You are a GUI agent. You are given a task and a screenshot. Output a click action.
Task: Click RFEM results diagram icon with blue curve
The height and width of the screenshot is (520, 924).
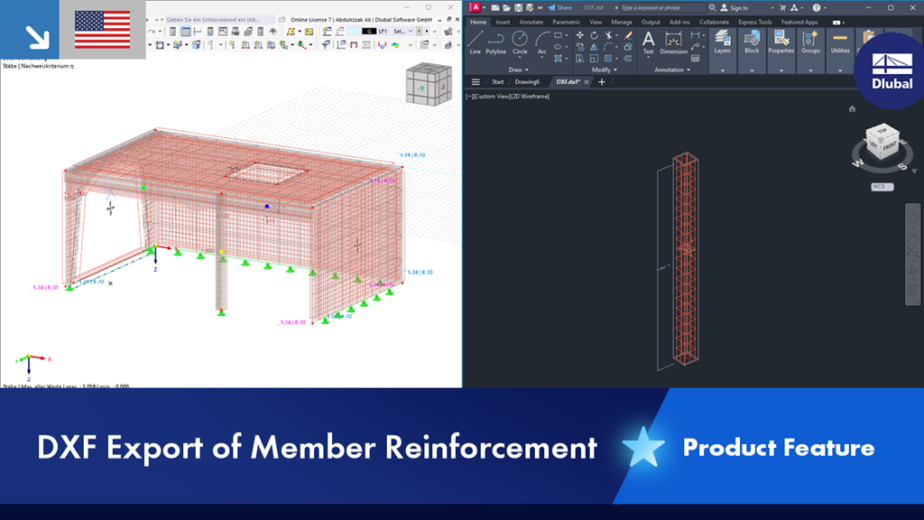point(382,45)
